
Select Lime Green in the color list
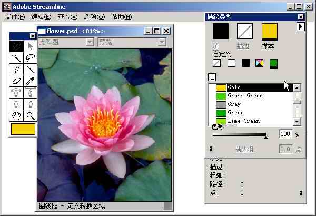(251, 121)
